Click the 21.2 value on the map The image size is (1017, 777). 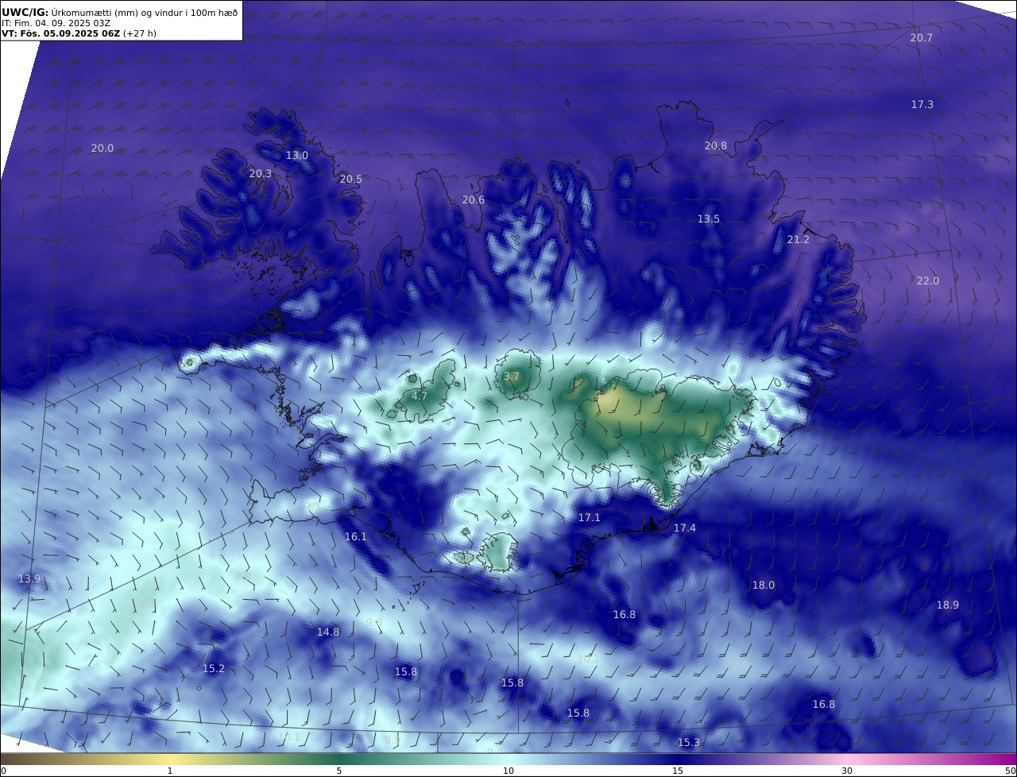(799, 240)
